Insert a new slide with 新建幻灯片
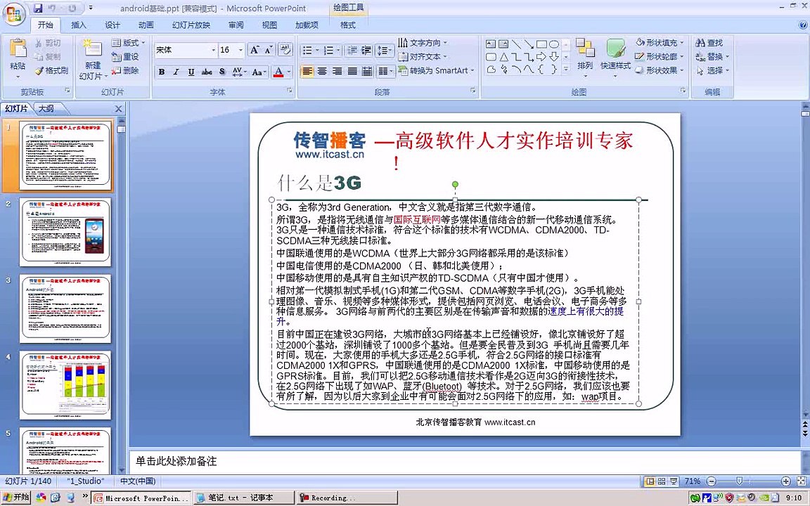The width and height of the screenshot is (810, 506). (x=93, y=59)
